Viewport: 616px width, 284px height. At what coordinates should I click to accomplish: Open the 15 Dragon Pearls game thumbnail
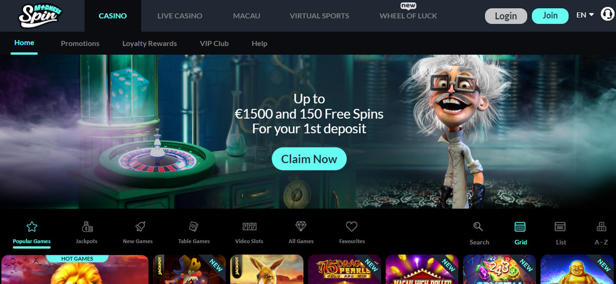click(x=345, y=270)
